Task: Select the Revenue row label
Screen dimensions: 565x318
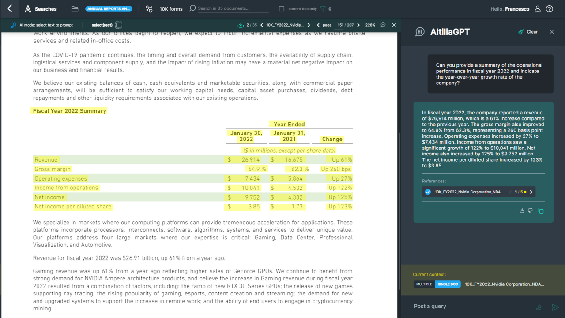Action: point(46,159)
